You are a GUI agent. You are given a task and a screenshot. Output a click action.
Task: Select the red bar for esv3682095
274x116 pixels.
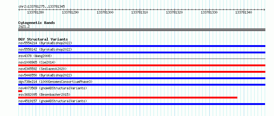pyautogui.click(x=128, y=98)
